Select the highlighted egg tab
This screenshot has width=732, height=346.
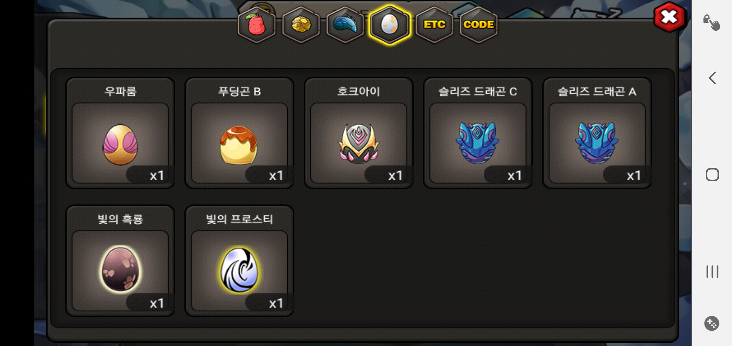[389, 25]
